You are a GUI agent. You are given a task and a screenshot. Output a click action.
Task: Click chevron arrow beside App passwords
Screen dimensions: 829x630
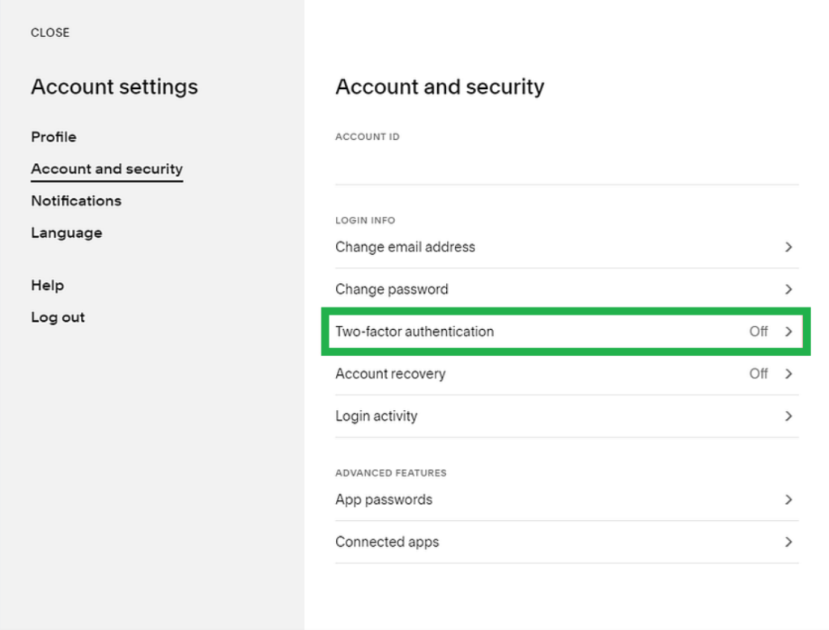(789, 500)
